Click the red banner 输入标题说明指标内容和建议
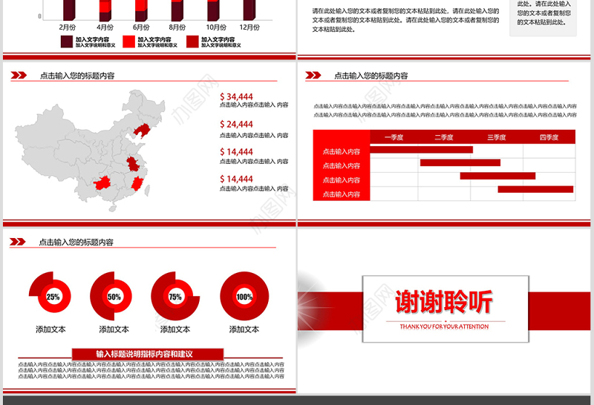The image size is (594, 405). tap(148, 354)
